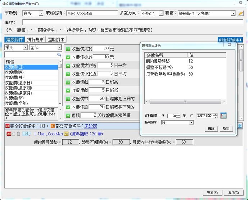
Task: Click green plus icon for 收盤價大於 元
Action: (x=68, y=48)
